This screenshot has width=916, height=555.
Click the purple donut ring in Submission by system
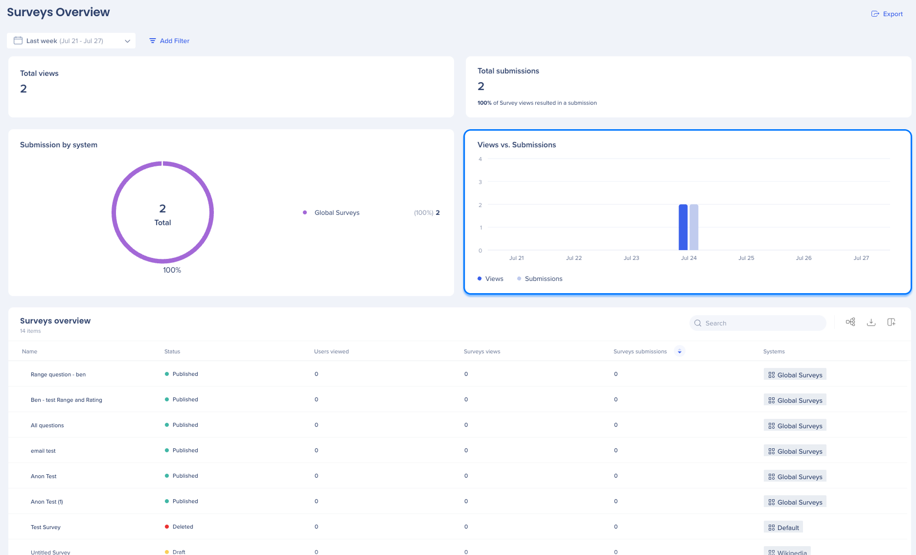(x=114, y=212)
